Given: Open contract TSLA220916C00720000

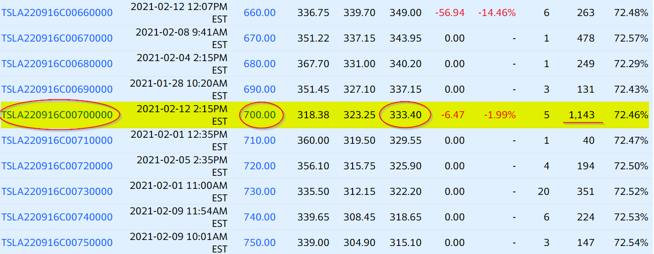Looking at the screenshot, I should 57,166.
